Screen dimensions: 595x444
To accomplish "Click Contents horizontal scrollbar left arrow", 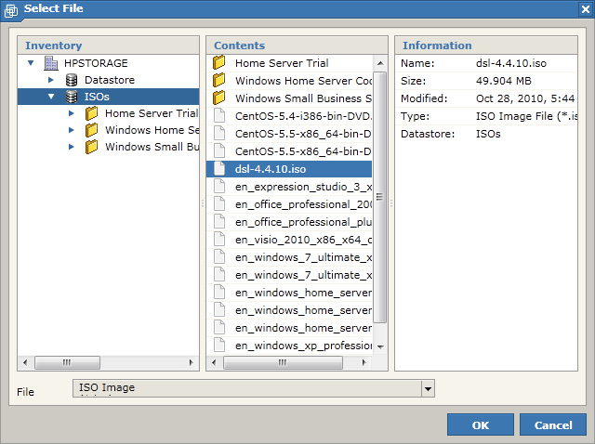I will click(x=214, y=362).
